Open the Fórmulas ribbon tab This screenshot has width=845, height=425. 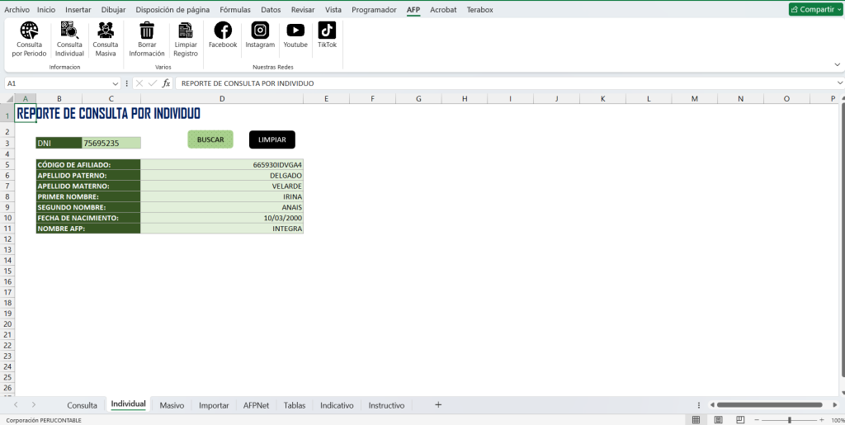[235, 10]
